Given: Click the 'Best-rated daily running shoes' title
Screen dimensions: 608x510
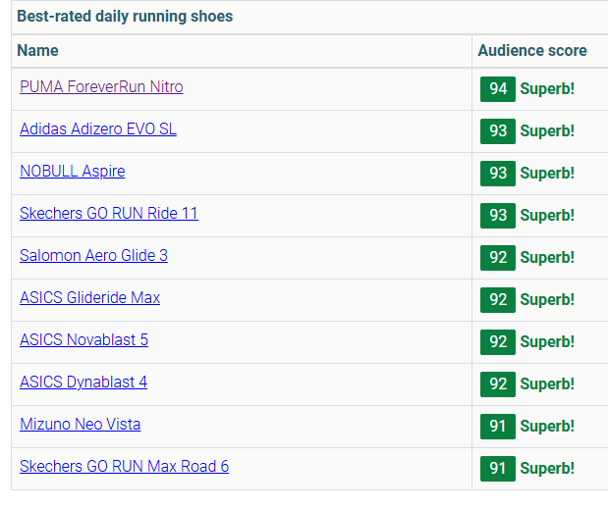Looking at the screenshot, I should point(125,17).
